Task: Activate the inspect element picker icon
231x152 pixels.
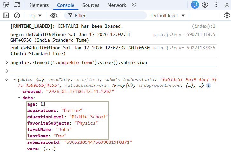Action: pos(6,5)
